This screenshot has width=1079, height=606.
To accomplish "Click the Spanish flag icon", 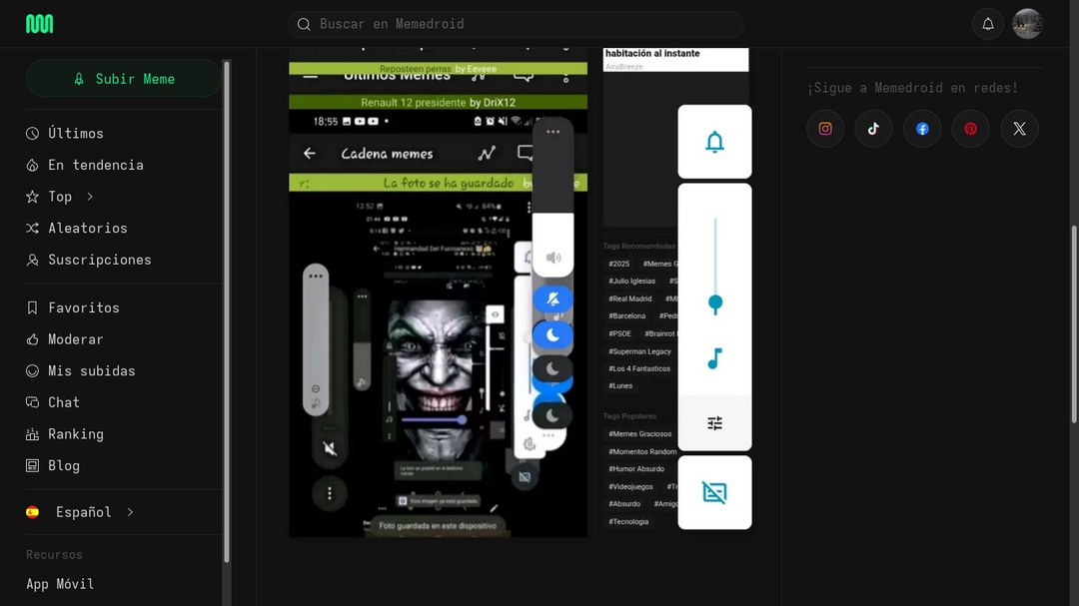I will 32,512.
